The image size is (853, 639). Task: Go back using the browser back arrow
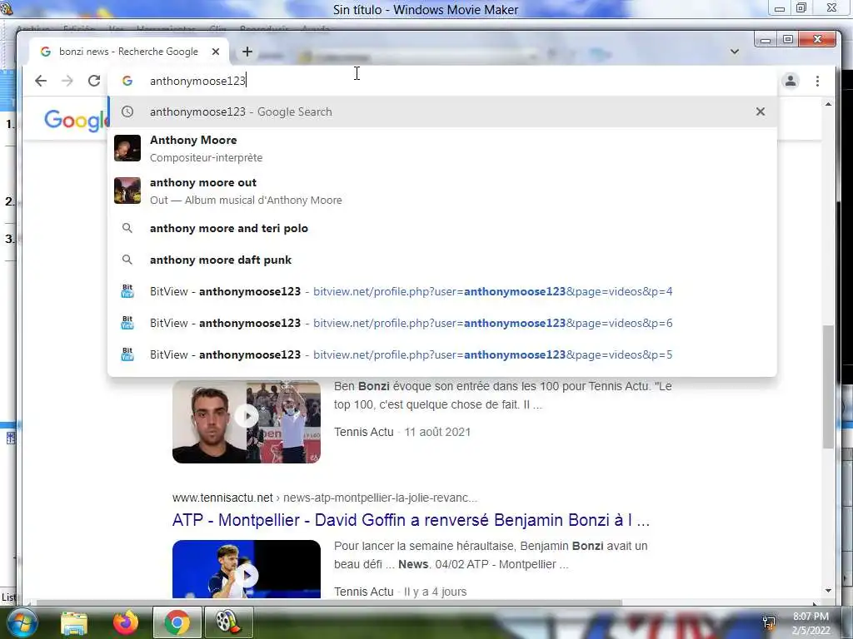41,81
